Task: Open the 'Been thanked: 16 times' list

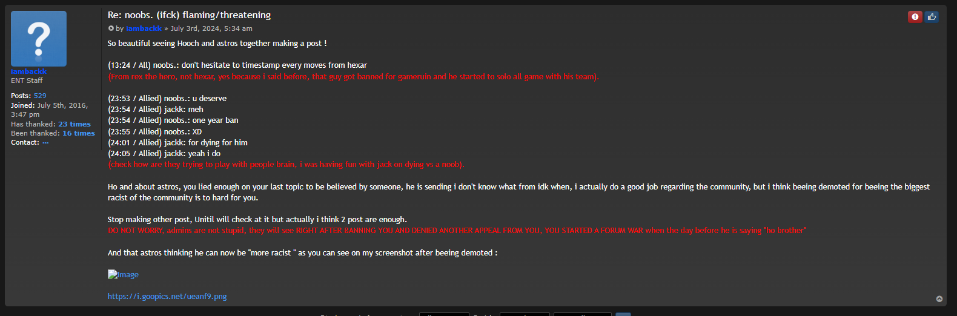Action: (79, 133)
